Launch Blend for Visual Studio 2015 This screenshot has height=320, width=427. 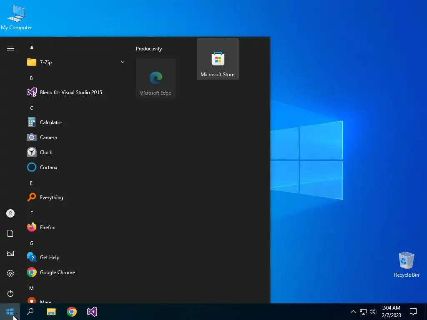pos(75,92)
